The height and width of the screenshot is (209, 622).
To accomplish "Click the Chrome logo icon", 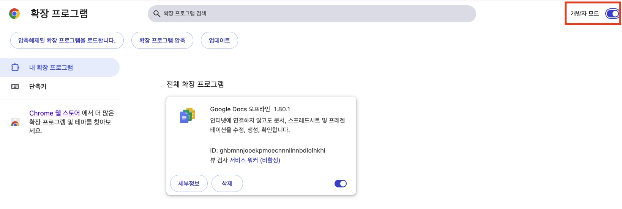I will 14,14.
